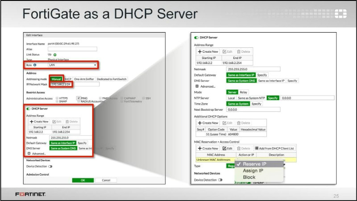Click Add from DHCP Client List
Image resolution: width=357 pixels, height=201 pixels.
(x=274, y=148)
